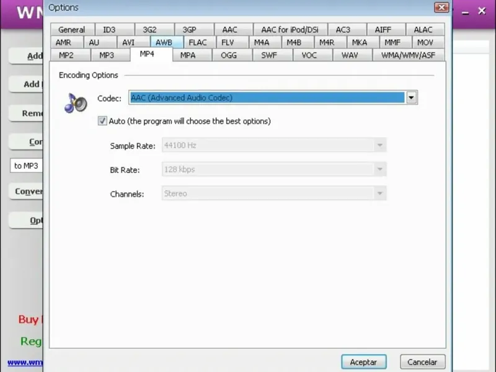
Task: Open the www website link
Action: tap(25, 362)
